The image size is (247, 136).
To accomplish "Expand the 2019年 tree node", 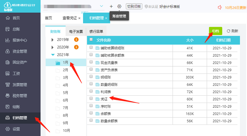I will (52, 40).
